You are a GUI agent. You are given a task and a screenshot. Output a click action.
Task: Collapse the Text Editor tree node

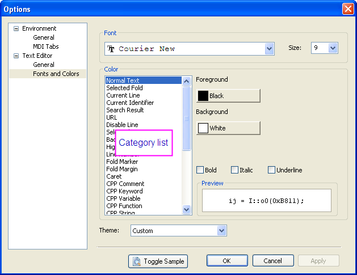tap(16, 56)
